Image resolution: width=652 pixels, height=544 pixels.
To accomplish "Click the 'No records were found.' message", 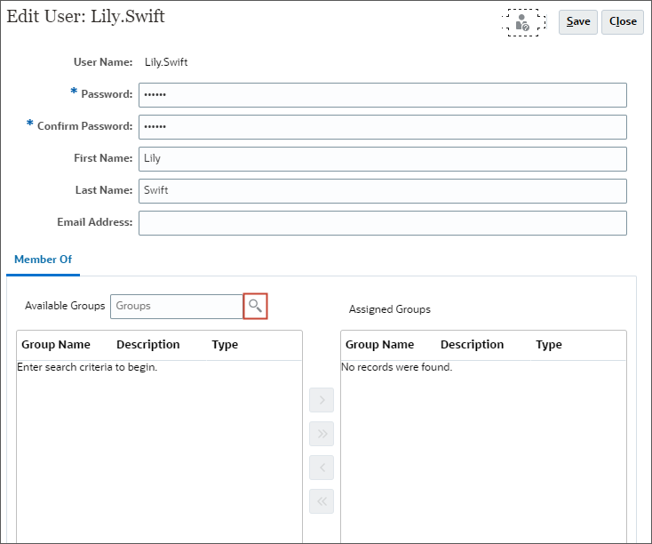I will 397,367.
